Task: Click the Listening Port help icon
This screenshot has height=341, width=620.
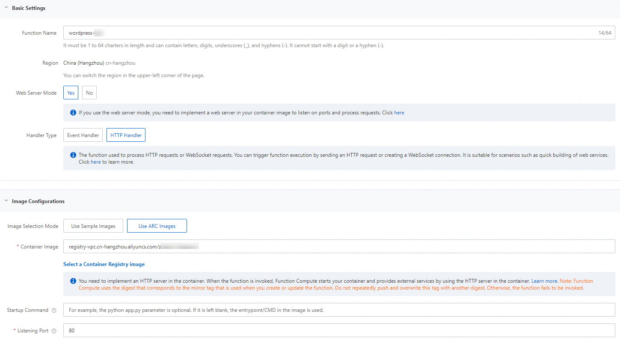Action: tap(54, 331)
